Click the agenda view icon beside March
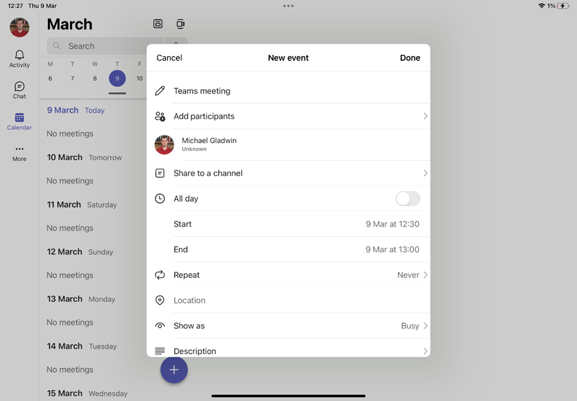This screenshot has height=401, width=577. (x=158, y=24)
